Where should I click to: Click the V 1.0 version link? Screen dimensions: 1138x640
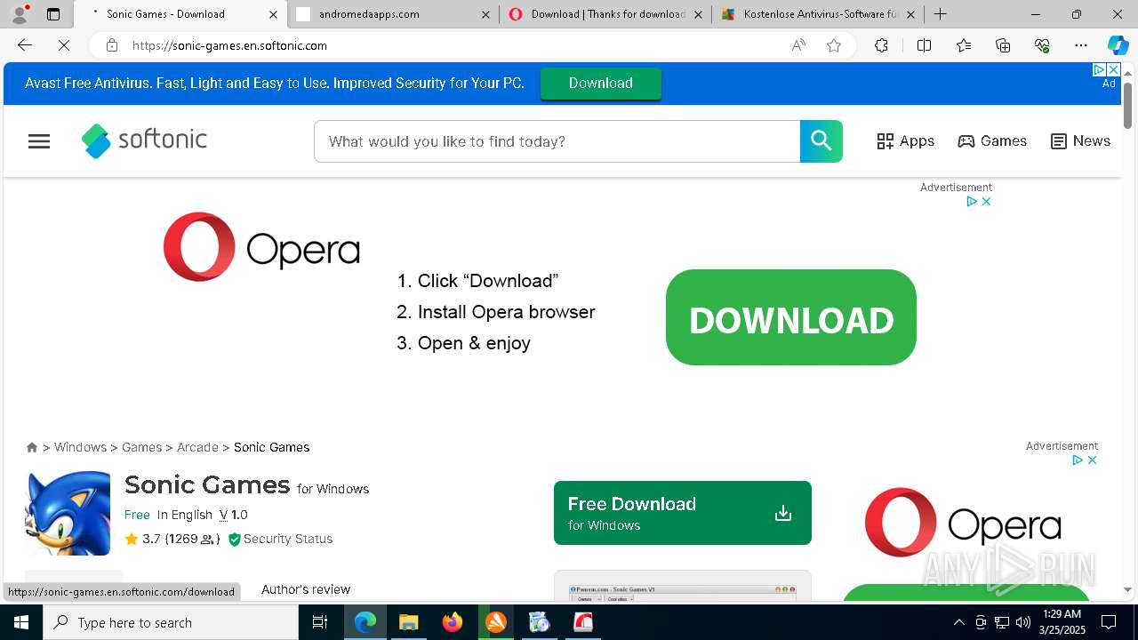coord(234,515)
